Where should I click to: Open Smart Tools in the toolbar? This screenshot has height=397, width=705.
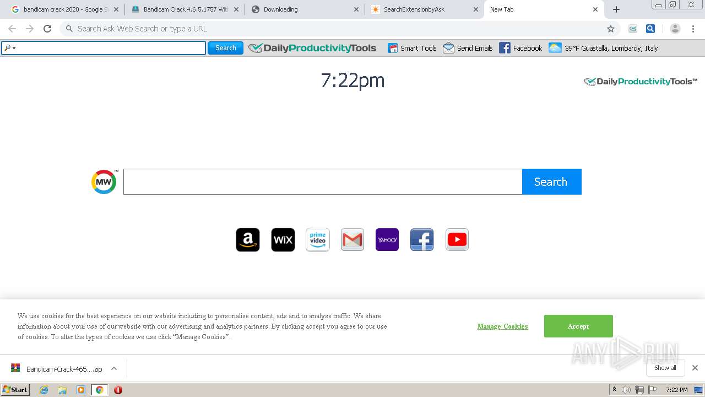pos(412,48)
